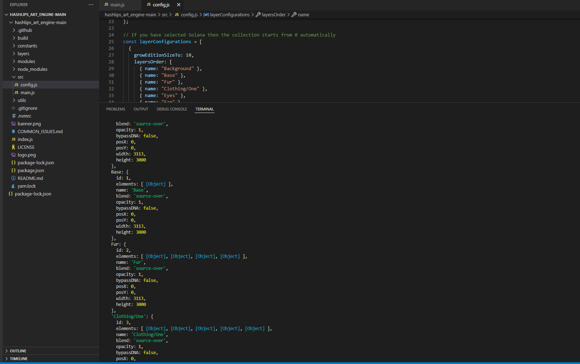Collapse the hashlips_art_engine-main folder

pyautogui.click(x=51, y=22)
